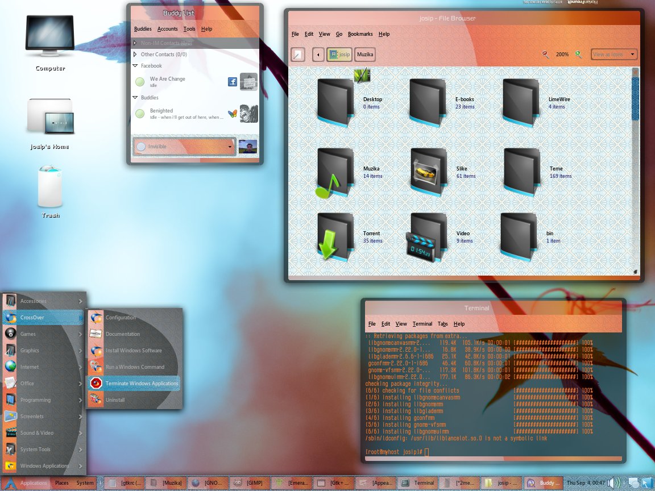The width and height of the screenshot is (655, 491).
Task: Click the arrow icon at panel's right end
Action: coord(646,484)
